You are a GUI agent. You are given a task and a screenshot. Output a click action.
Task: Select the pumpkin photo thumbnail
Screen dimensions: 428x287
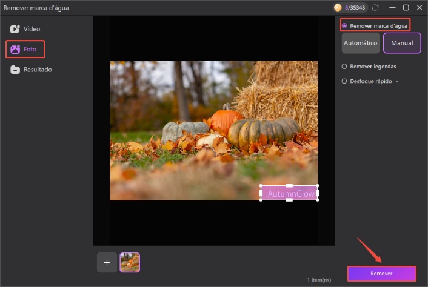click(x=130, y=262)
